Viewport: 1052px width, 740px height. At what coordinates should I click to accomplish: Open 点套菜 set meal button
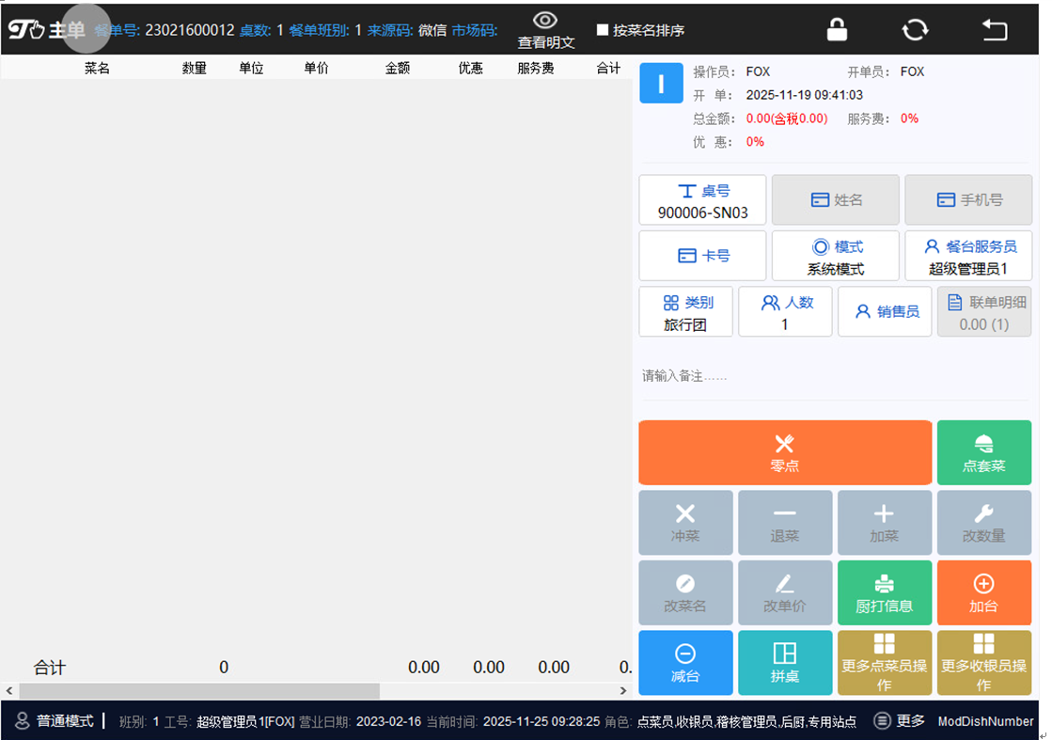[983, 452]
